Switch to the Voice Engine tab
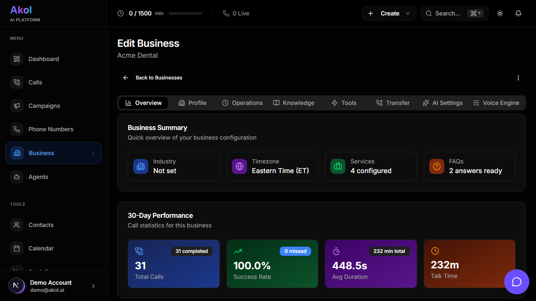Viewport: 536px width, 301px height. pos(496,103)
